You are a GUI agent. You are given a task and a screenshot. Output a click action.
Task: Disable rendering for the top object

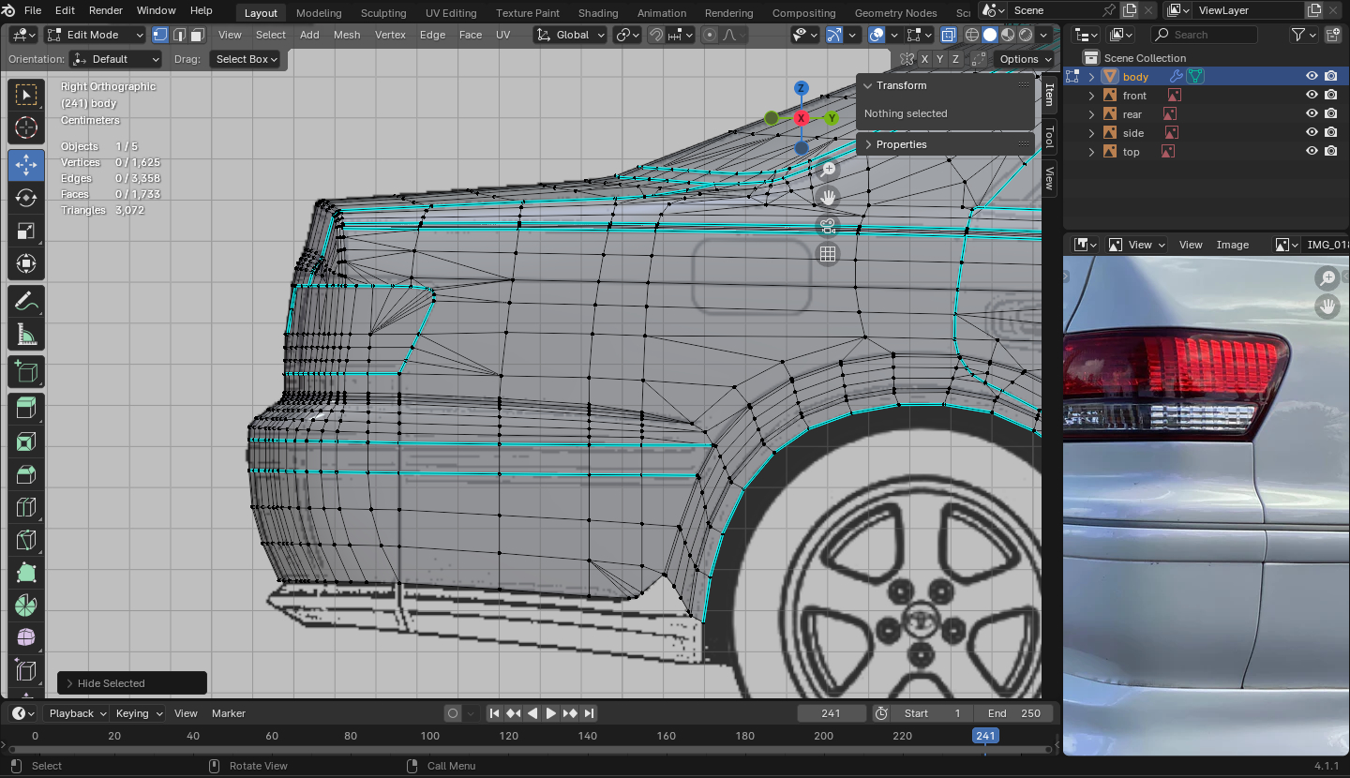point(1330,152)
